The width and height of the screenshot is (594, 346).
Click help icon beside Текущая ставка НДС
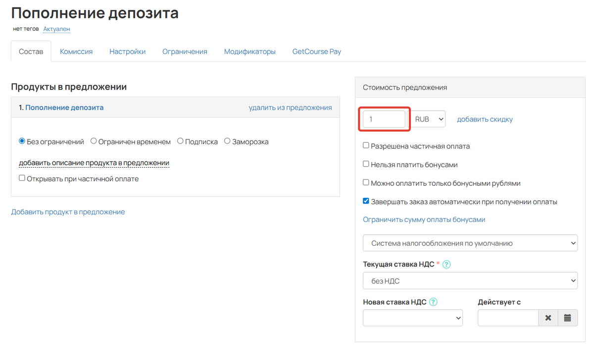[x=446, y=264]
